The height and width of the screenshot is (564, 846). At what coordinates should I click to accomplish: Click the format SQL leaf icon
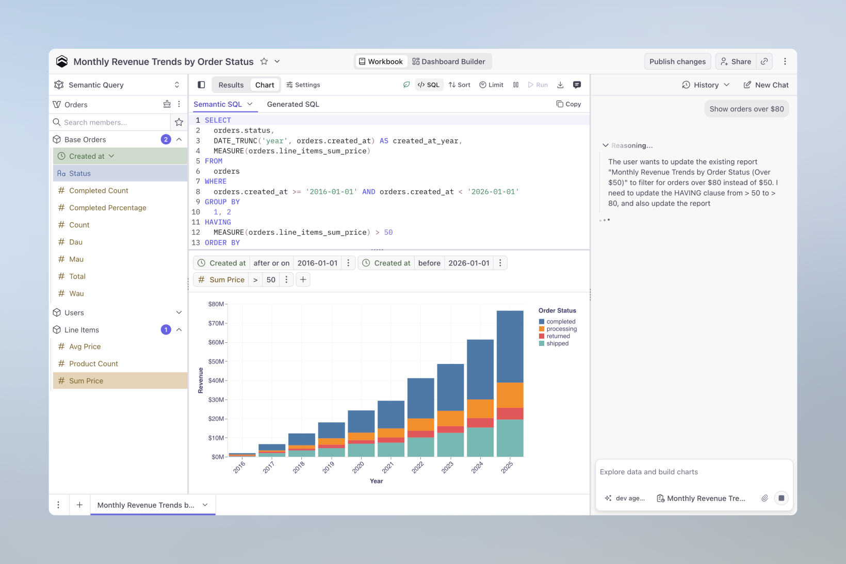coord(406,85)
